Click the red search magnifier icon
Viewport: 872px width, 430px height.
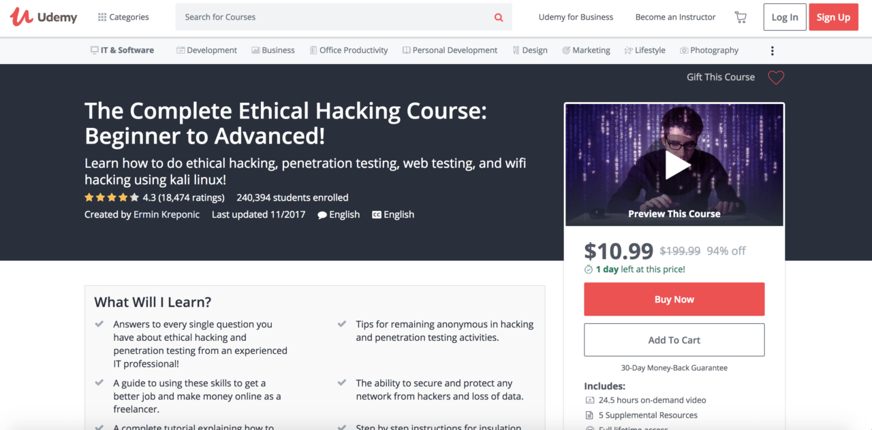[x=499, y=18]
